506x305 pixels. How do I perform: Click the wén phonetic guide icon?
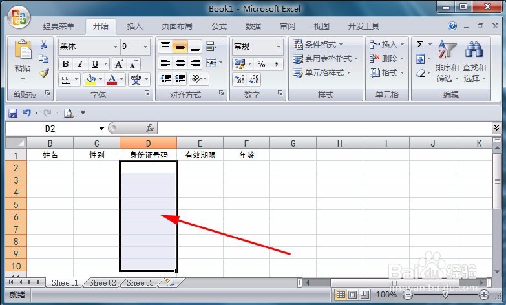(136, 79)
